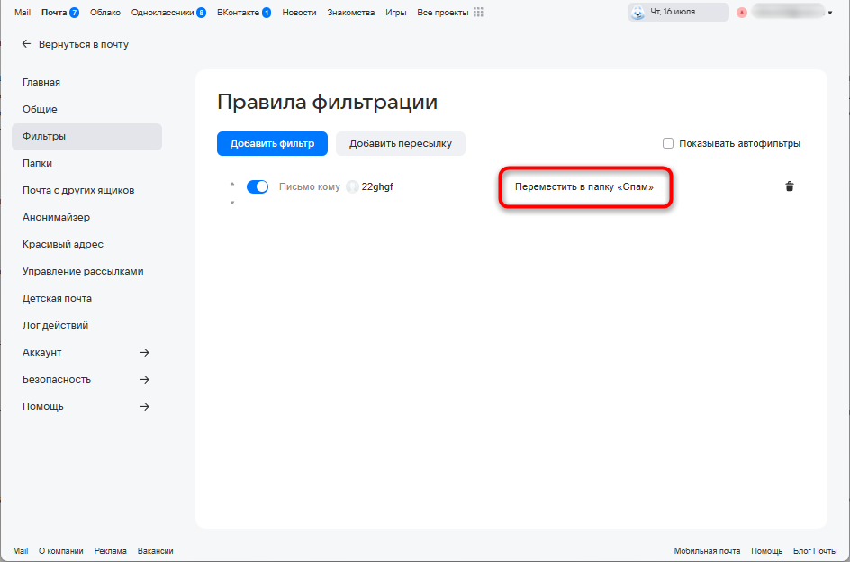850x562 pixels.
Task: Click the Безопасность arrow icon
Action: (x=144, y=379)
